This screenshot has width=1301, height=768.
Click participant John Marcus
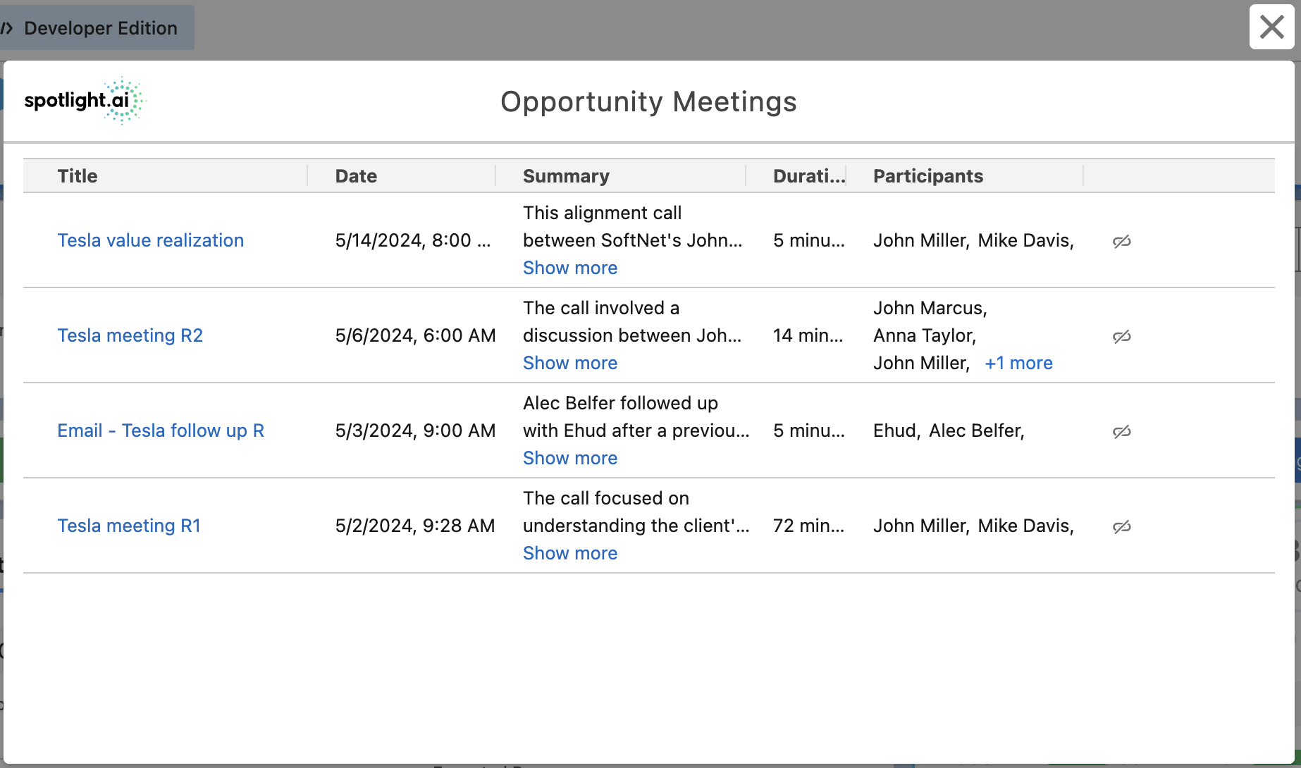coord(930,308)
